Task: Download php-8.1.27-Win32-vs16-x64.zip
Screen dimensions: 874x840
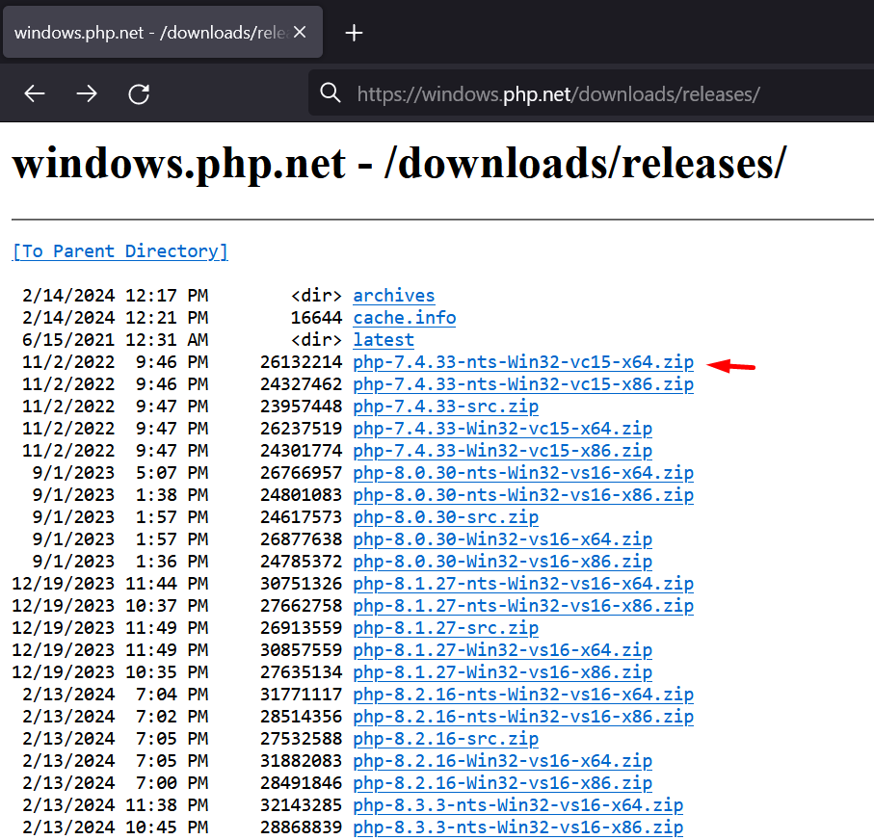Action: pyautogui.click(x=502, y=650)
